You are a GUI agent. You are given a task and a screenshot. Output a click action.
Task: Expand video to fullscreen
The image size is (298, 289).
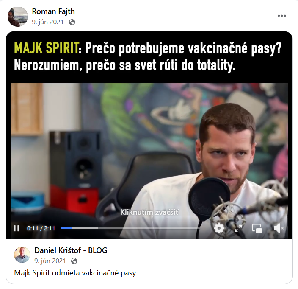pos(238,228)
